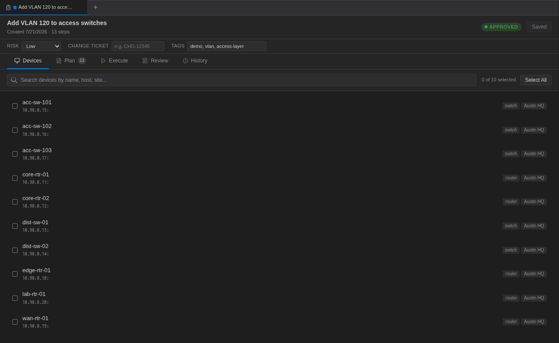The image size is (559, 343).
Task: Click the Austin HQ tag on dist-sw-02 row
Action: [534, 250]
